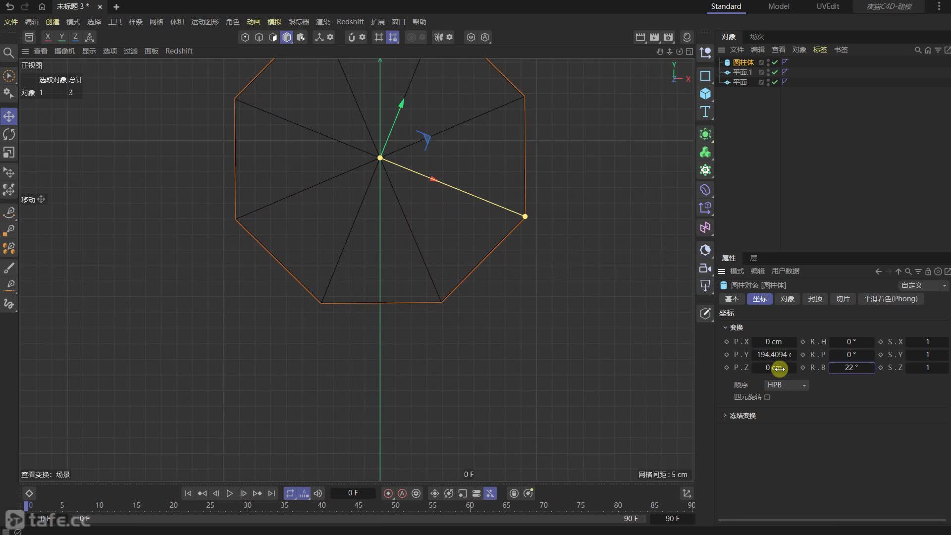The height and width of the screenshot is (535, 951).
Task: Open the 切片 attribute tab
Action: [843, 299]
